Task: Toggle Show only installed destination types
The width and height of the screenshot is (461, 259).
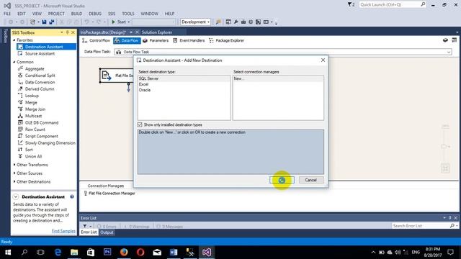Action: tap(140, 124)
